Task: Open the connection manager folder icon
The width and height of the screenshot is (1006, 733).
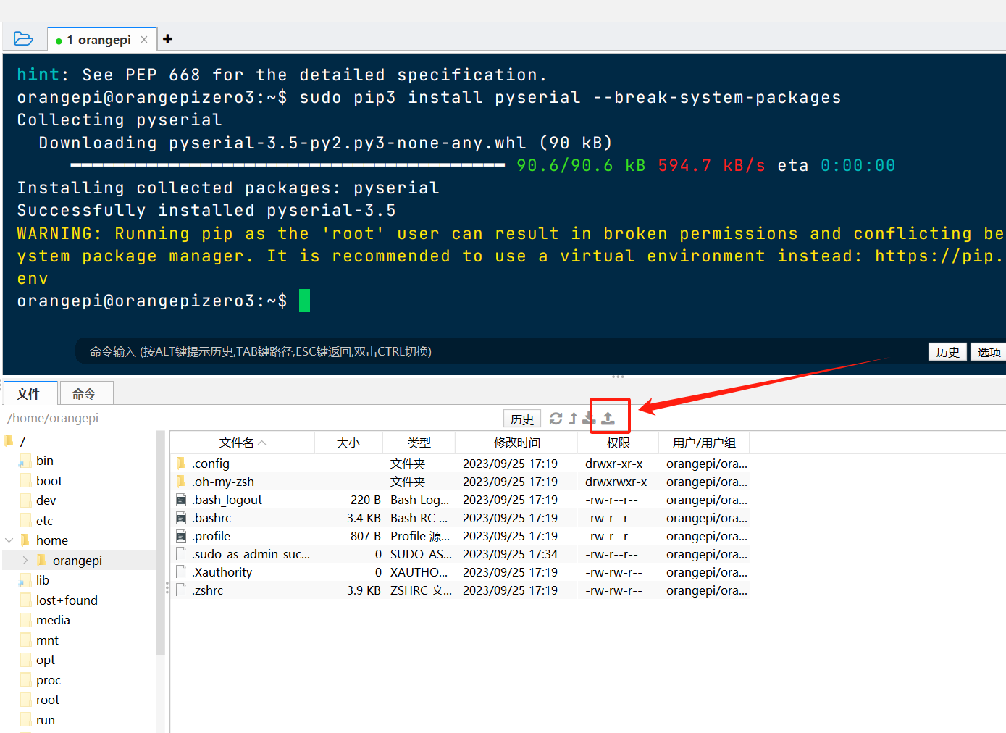Action: click(23, 39)
